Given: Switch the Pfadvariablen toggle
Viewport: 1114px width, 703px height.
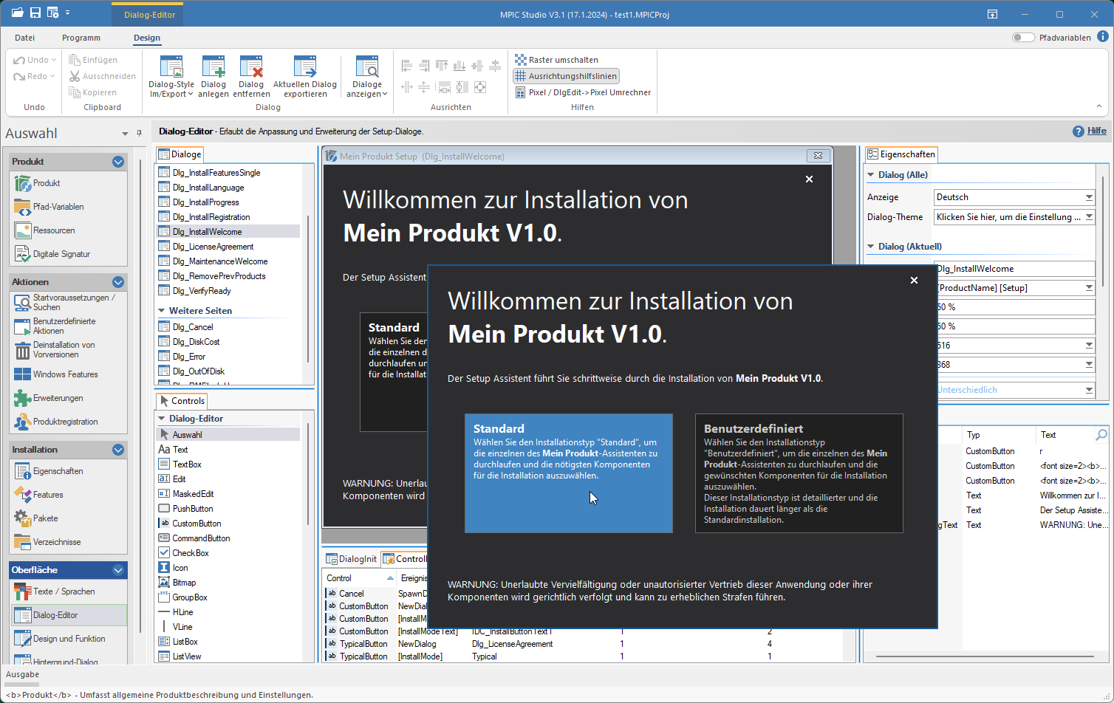Looking at the screenshot, I should pyautogui.click(x=1022, y=38).
